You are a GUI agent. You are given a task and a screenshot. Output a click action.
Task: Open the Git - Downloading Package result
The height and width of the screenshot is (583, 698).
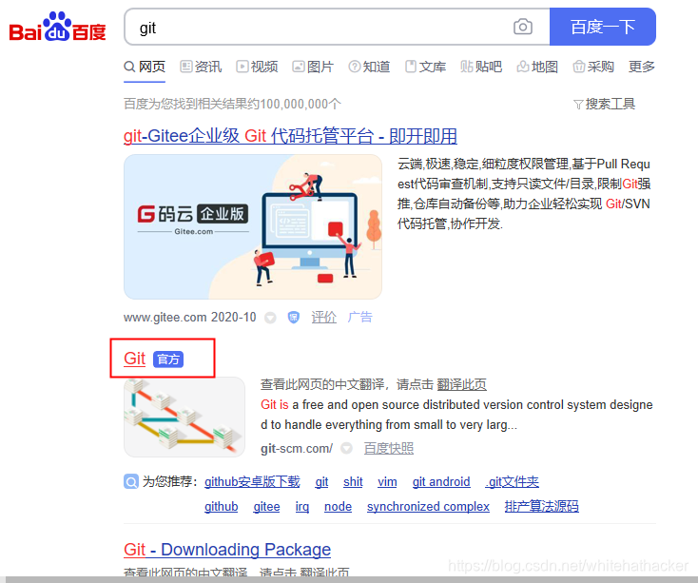tap(227, 550)
